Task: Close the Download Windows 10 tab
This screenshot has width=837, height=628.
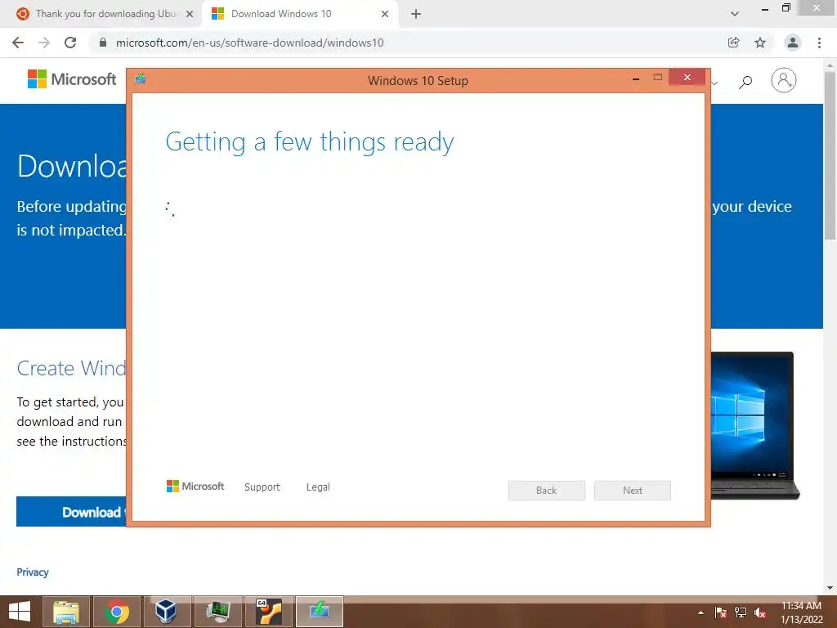Action: [385, 14]
